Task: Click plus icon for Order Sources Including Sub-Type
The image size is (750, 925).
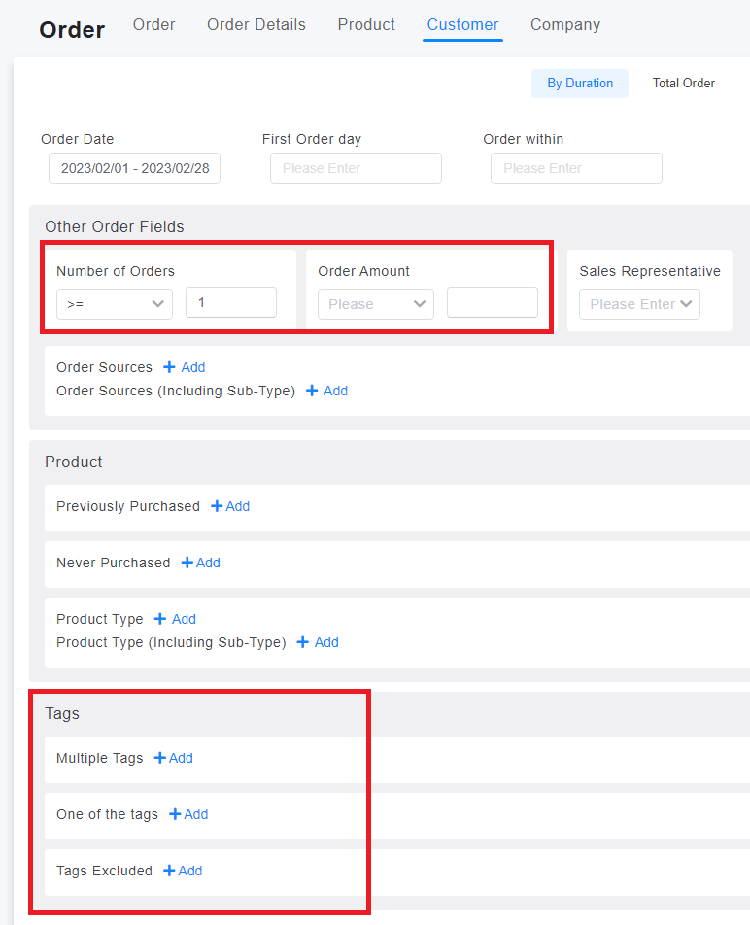Action: click(312, 391)
